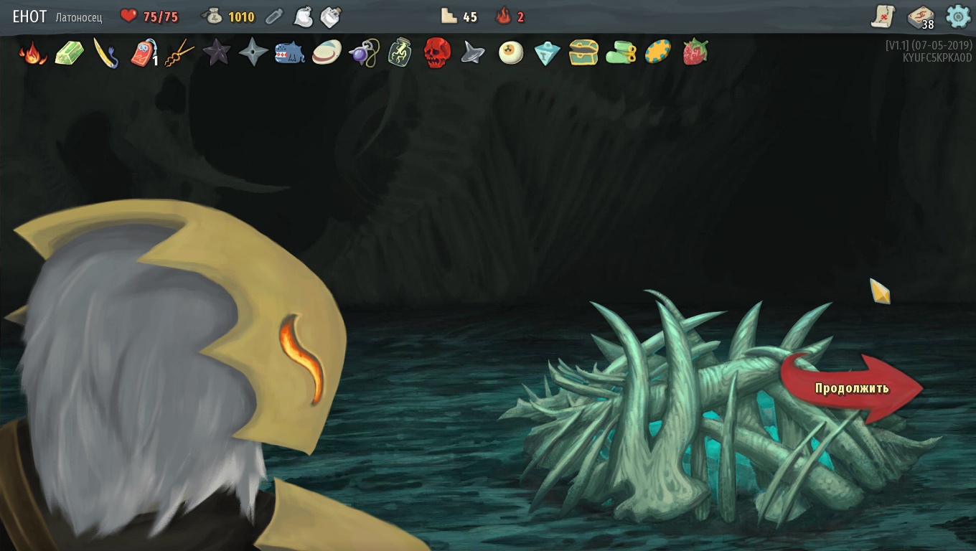The height and width of the screenshot is (551, 976).
Task: Click the red omamori charm relic
Action: 144,52
